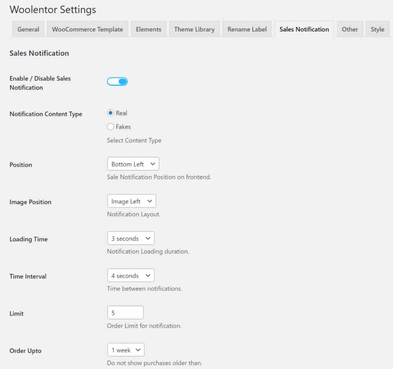The height and width of the screenshot is (369, 393).
Task: Open the Time Interval dropdown
Action: (x=130, y=275)
